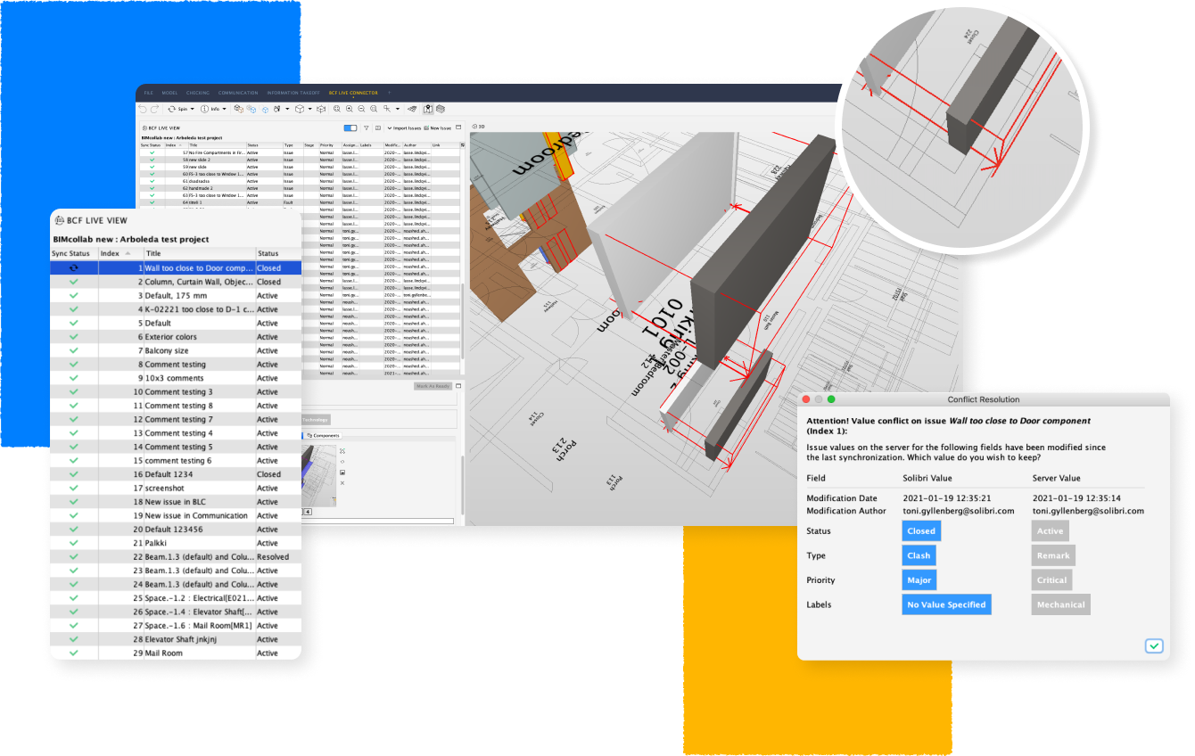Switch to the COMMUNICATION tab
This screenshot has height=756, width=1195.
point(238,93)
